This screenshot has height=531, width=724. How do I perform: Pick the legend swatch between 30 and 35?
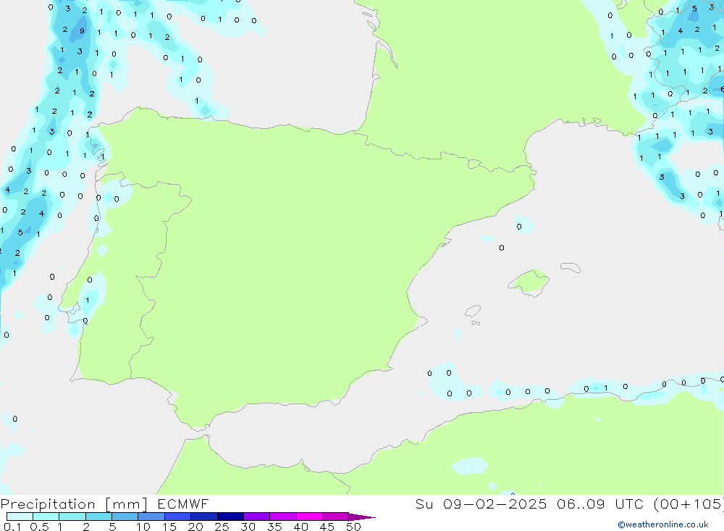[x=257, y=517]
